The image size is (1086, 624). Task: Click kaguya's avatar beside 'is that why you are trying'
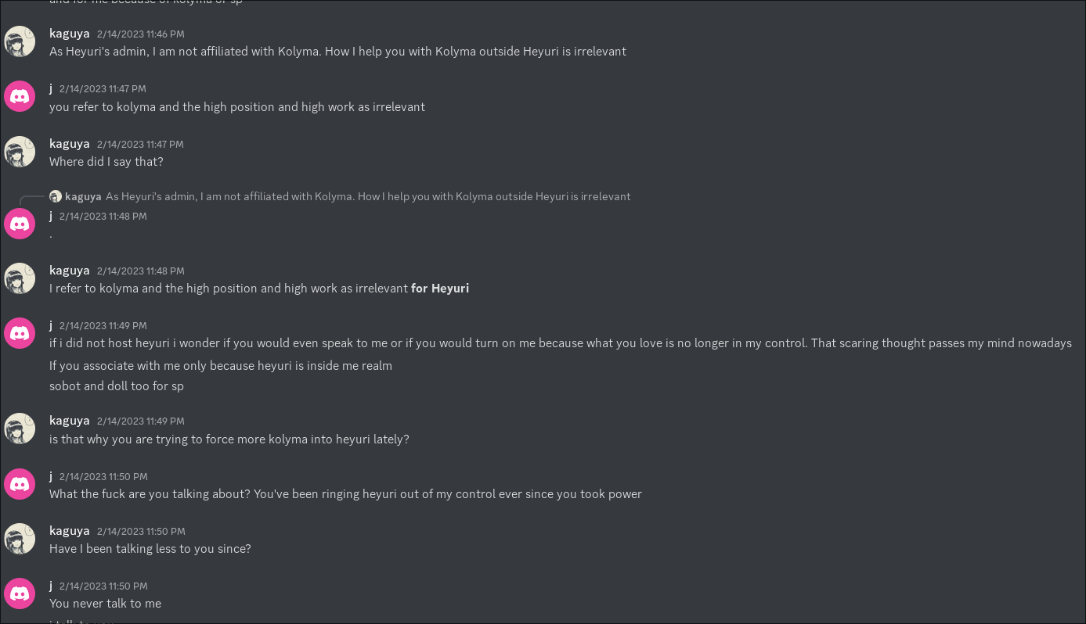click(20, 429)
